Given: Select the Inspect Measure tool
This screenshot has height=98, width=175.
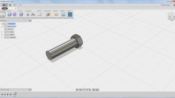Looking at the screenshot, I should tap(56, 14).
